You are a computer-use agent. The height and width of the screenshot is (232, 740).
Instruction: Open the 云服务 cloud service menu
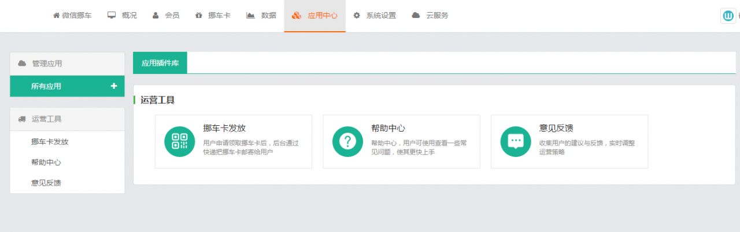click(x=430, y=16)
